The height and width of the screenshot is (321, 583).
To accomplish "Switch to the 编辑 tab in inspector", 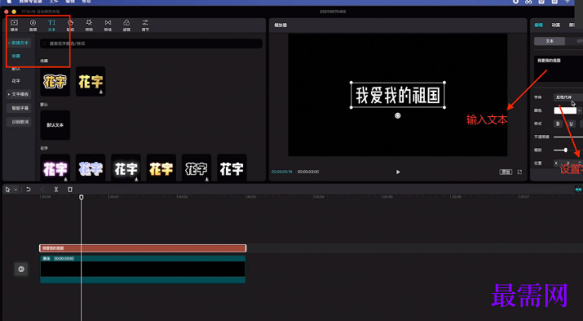I will (539, 25).
